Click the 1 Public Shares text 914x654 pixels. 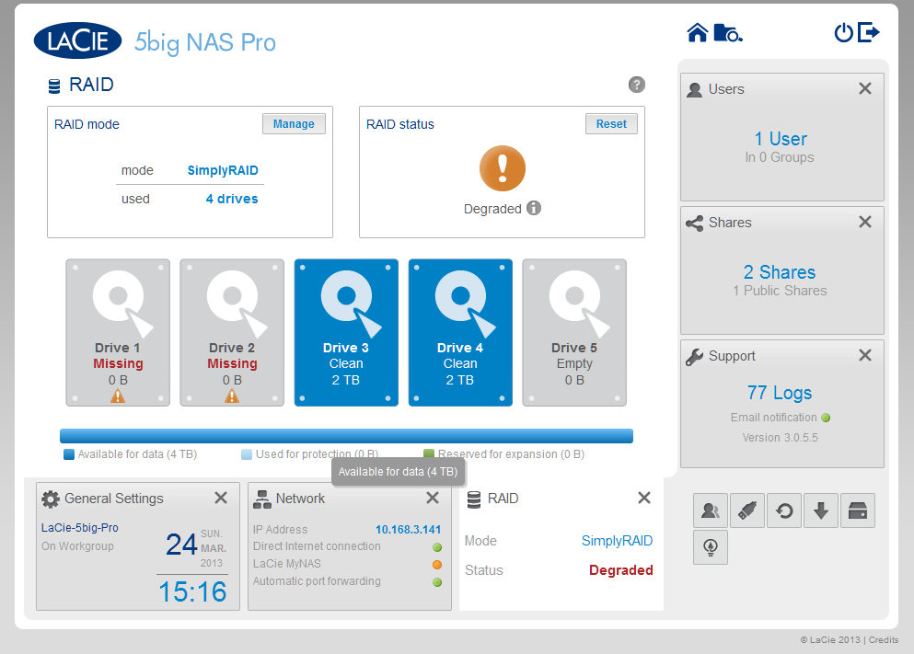780,291
